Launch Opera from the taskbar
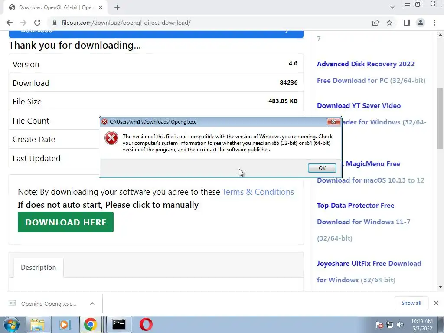Image resolution: width=444 pixels, height=333 pixels. tap(146, 324)
